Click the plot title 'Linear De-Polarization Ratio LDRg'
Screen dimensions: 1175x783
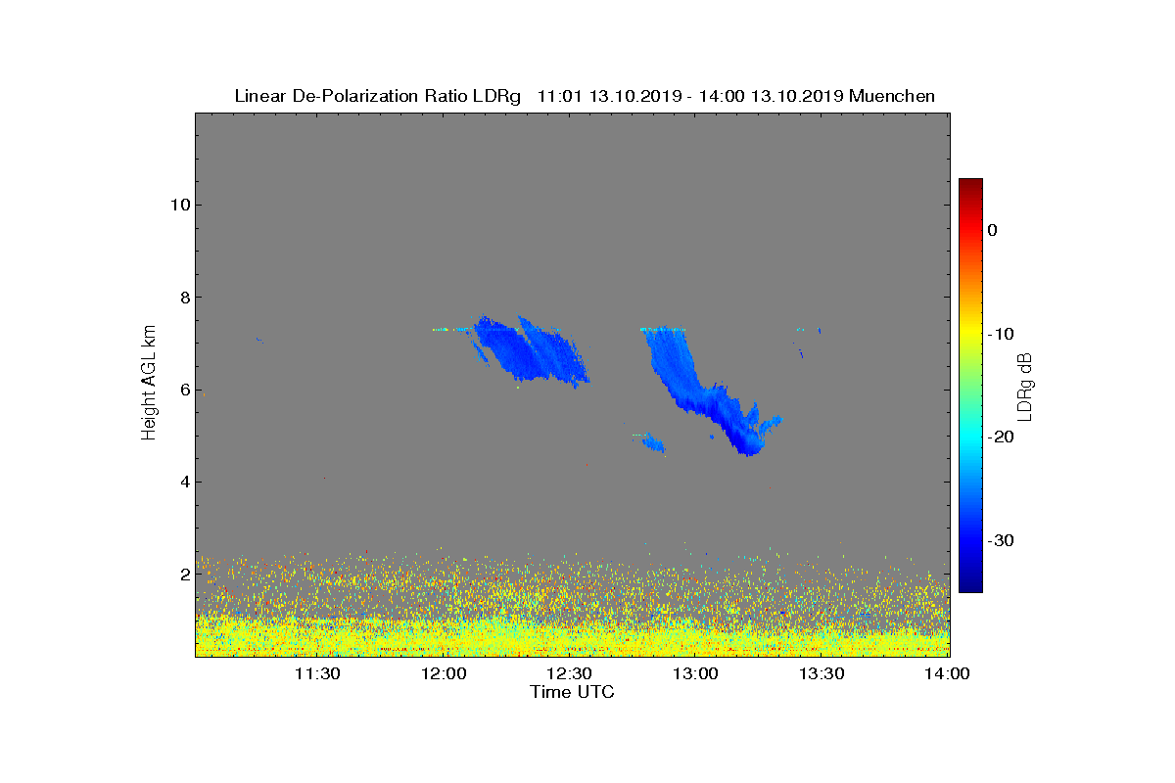[378, 96]
